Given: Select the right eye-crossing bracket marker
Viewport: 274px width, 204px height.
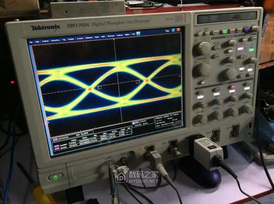Looking at the screenshot, I should click(x=138, y=82).
